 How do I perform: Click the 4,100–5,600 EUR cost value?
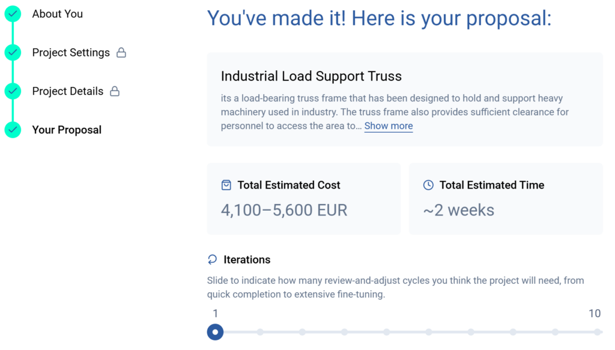click(x=284, y=210)
